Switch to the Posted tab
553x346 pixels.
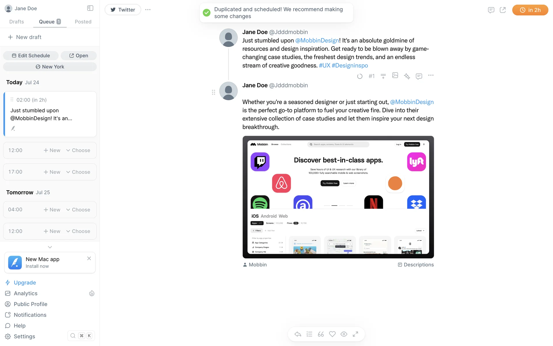[83, 22]
